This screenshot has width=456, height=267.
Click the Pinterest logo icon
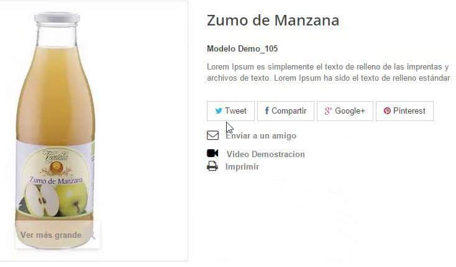point(387,111)
